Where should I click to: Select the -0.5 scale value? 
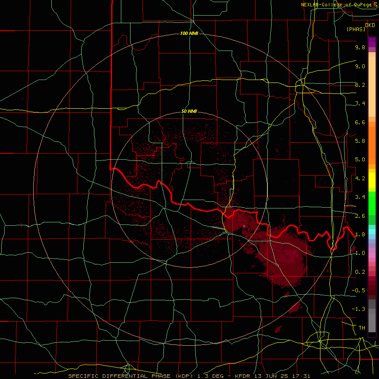point(358,291)
